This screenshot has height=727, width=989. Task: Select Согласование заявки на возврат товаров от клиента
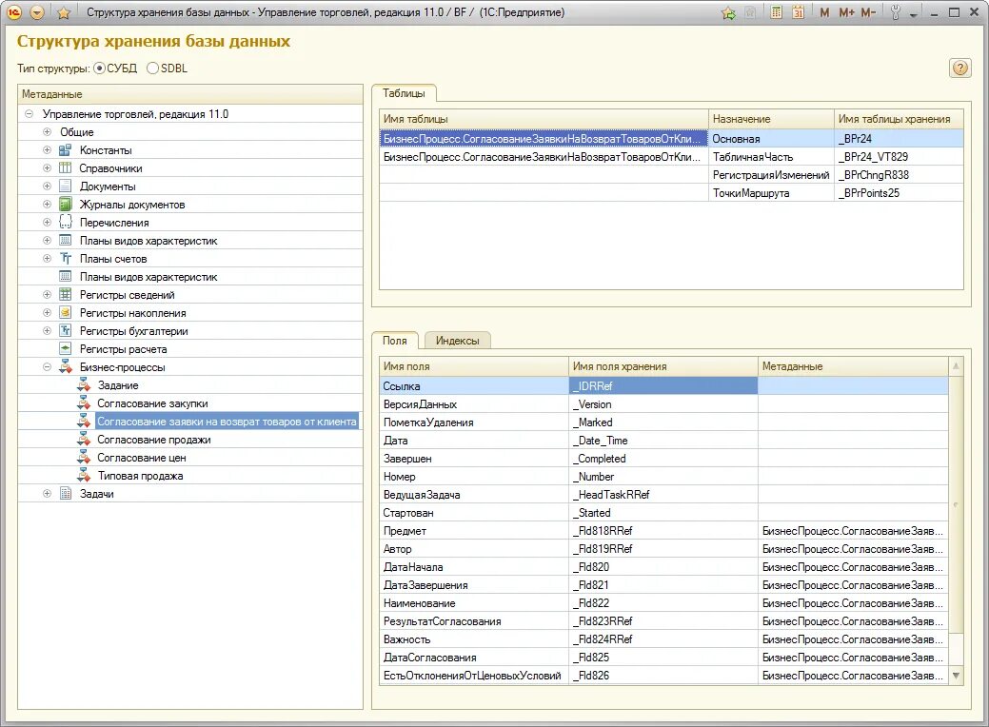[x=227, y=422]
